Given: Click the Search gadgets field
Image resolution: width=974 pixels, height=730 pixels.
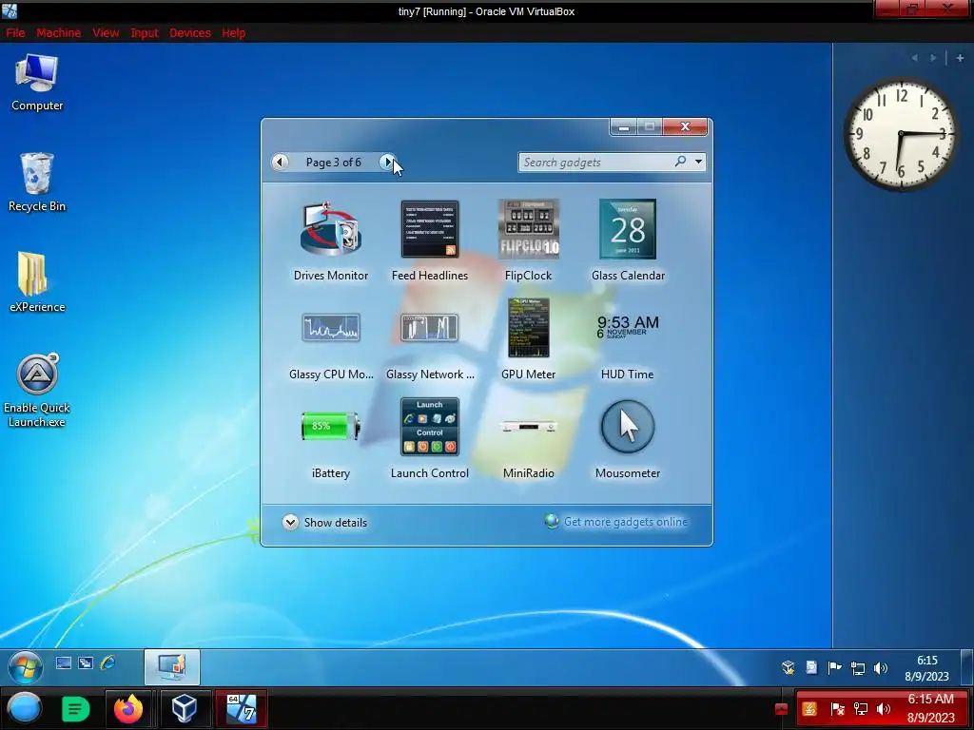Looking at the screenshot, I should (x=596, y=162).
